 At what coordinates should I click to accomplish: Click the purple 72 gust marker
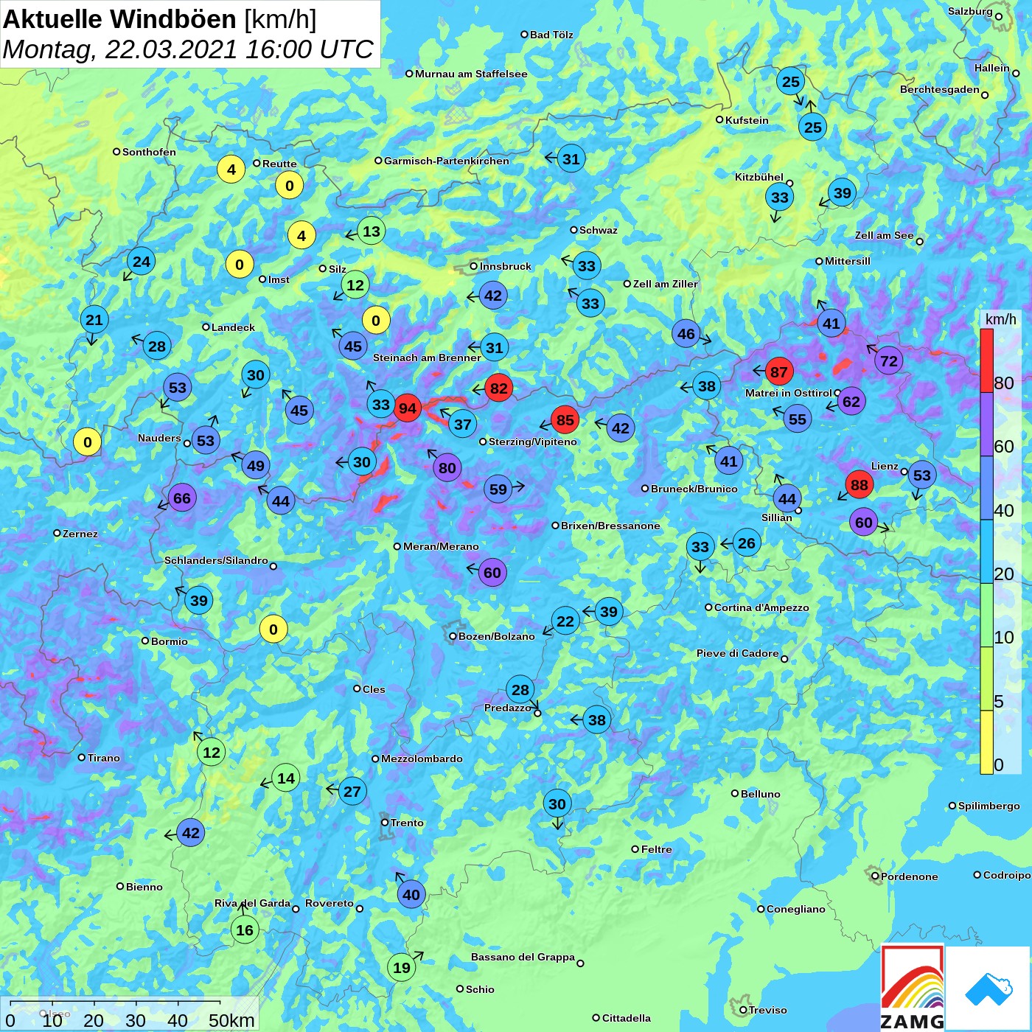tap(889, 361)
